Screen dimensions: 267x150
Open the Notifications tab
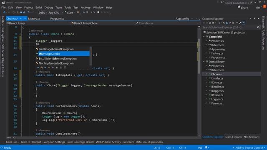251,137
